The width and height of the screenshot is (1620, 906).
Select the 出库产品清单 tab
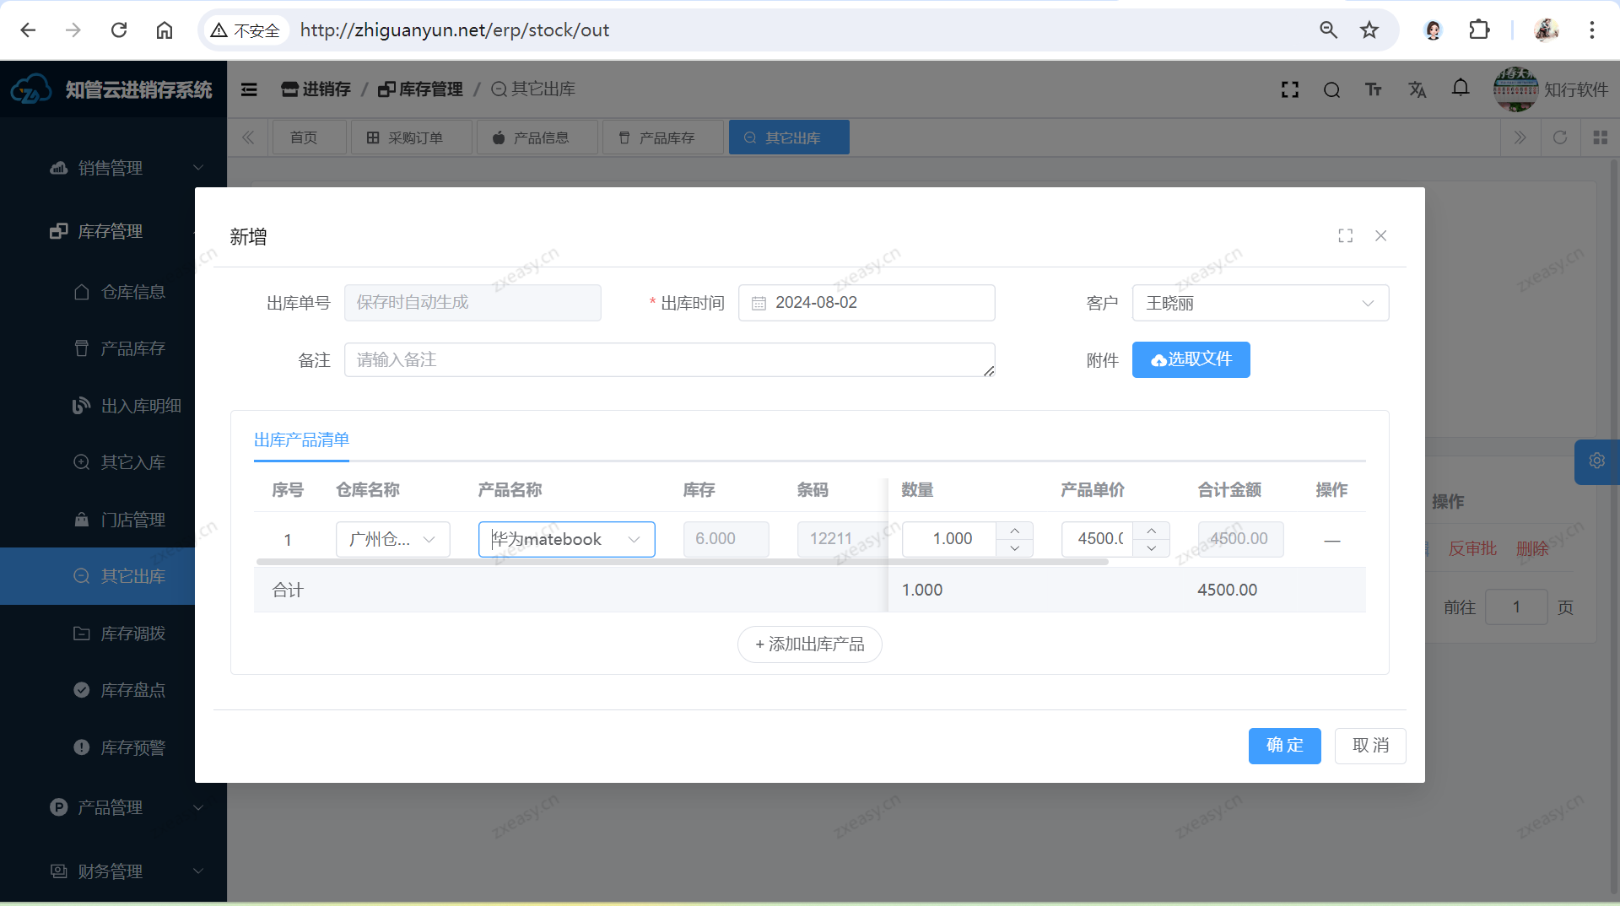coord(301,440)
